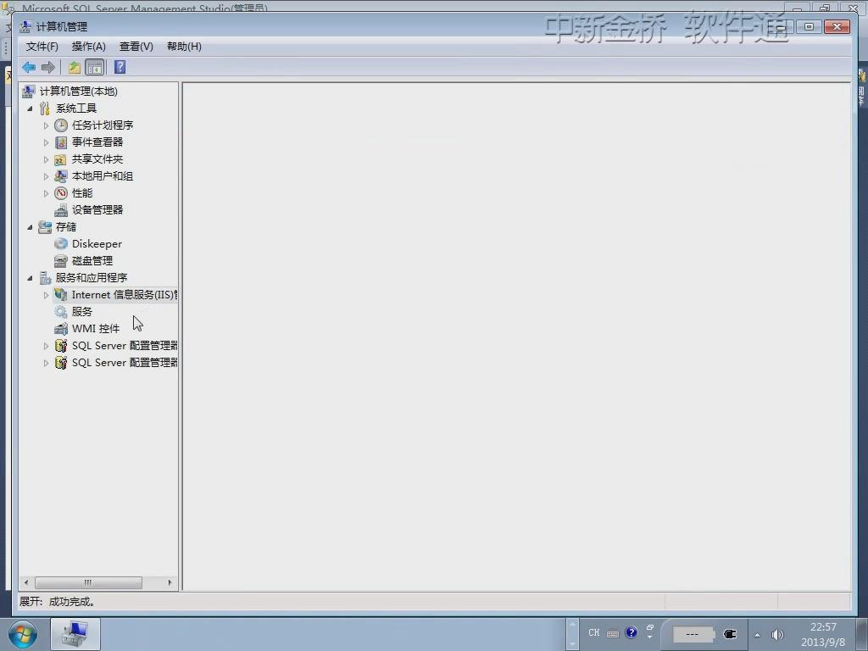Open 磁盘管理 via its drive icon
Image resolution: width=868 pixels, height=651 pixels.
[61, 261]
